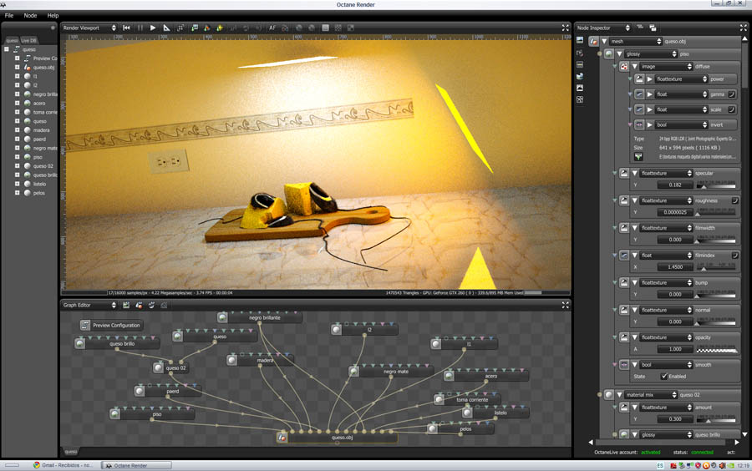Click the Node Inspector collapse-all icon
This screenshot has height=471, width=752.
(640, 28)
